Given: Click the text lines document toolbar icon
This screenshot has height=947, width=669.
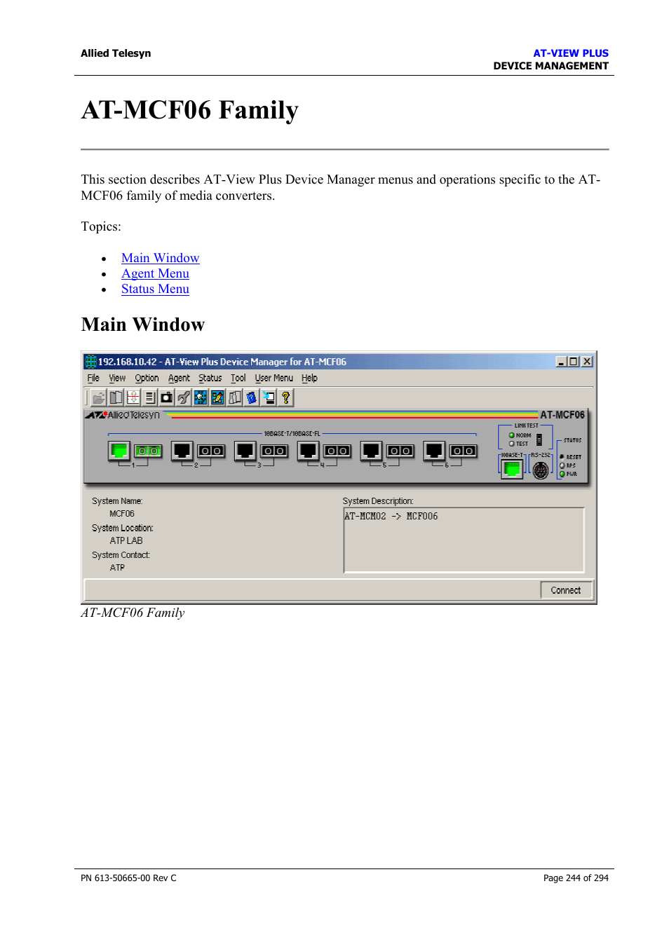Looking at the screenshot, I should (149, 398).
